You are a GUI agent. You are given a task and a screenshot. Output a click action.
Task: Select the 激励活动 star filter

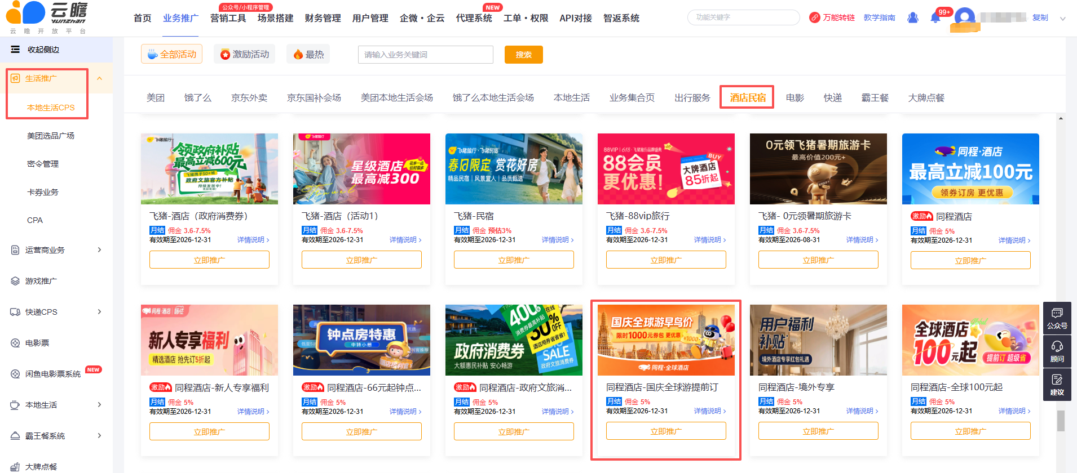point(244,54)
